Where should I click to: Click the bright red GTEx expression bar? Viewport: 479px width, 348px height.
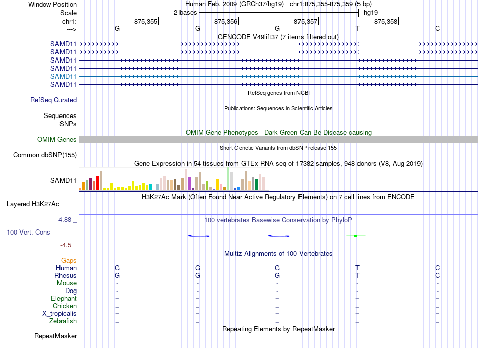click(97, 183)
